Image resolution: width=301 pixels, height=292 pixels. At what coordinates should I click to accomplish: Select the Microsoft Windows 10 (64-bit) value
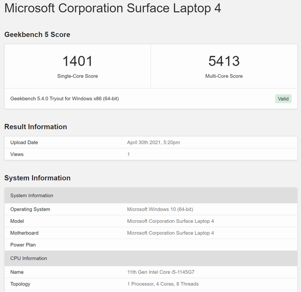point(160,209)
